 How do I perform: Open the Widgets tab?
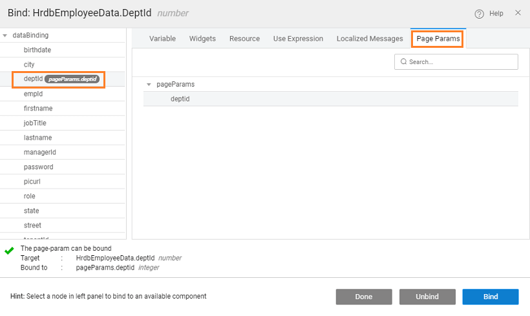coord(202,39)
